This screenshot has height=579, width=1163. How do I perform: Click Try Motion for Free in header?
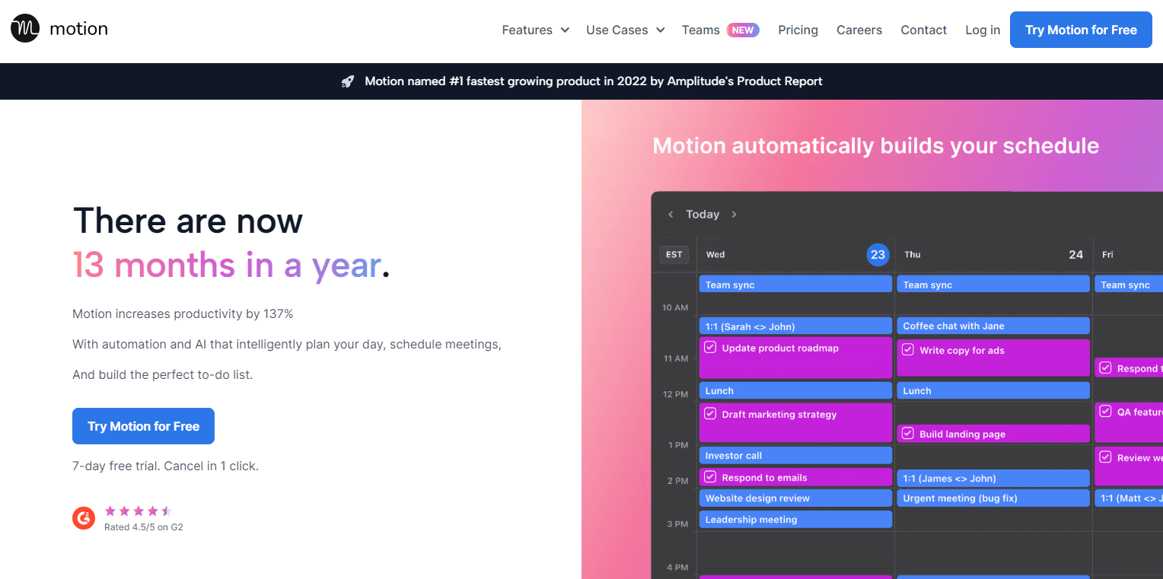(1081, 30)
